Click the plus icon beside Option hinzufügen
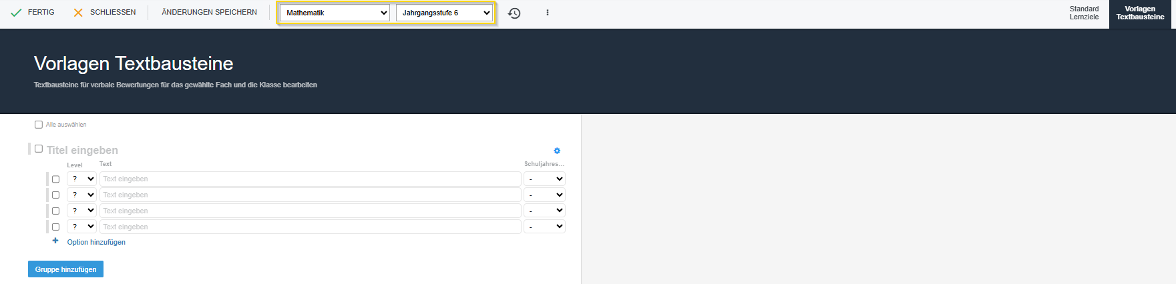Viewport: 1176px width, 284px height. click(55, 241)
